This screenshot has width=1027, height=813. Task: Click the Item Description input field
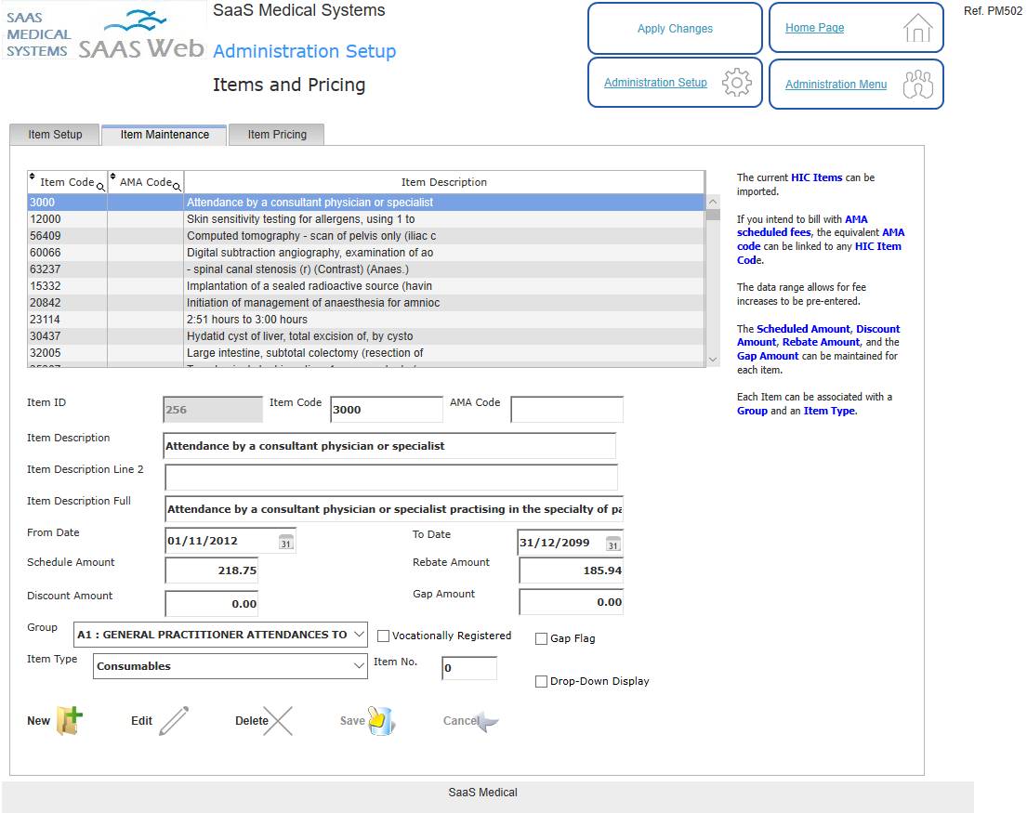point(389,446)
